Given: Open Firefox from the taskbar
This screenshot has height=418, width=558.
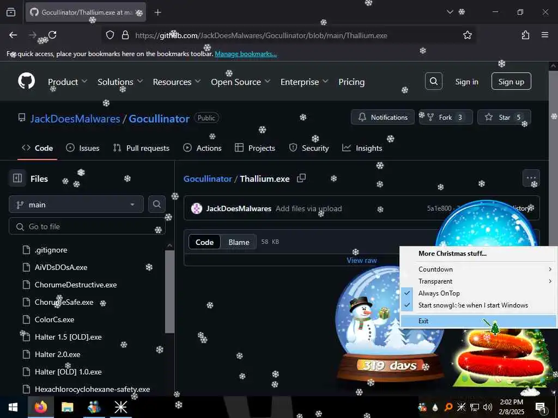Looking at the screenshot, I should pyautogui.click(x=40, y=407).
